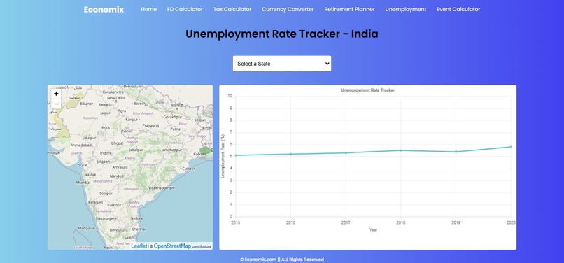Click Indore label on the map
The image size is (564, 263).
tap(106, 153)
